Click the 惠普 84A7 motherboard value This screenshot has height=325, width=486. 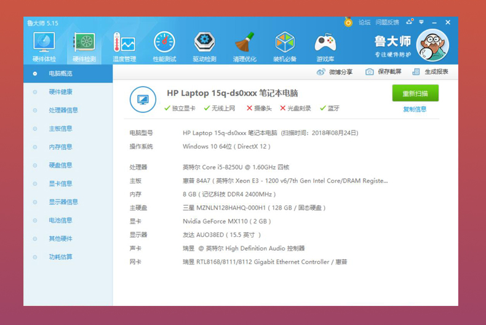pos(285,181)
